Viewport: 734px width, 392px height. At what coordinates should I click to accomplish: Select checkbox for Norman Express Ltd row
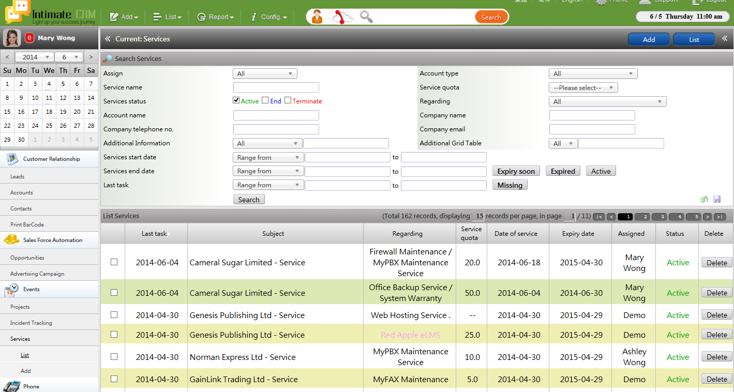click(114, 356)
